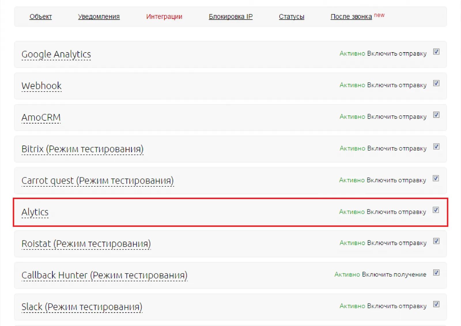Switch to Уведомления tab

99,17
